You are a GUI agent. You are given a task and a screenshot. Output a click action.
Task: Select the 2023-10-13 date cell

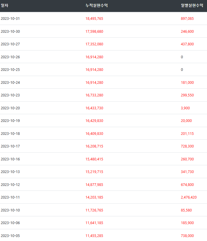pos(10,172)
